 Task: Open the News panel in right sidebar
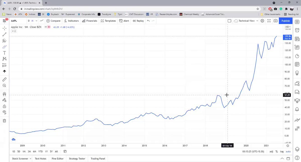click(297, 39)
